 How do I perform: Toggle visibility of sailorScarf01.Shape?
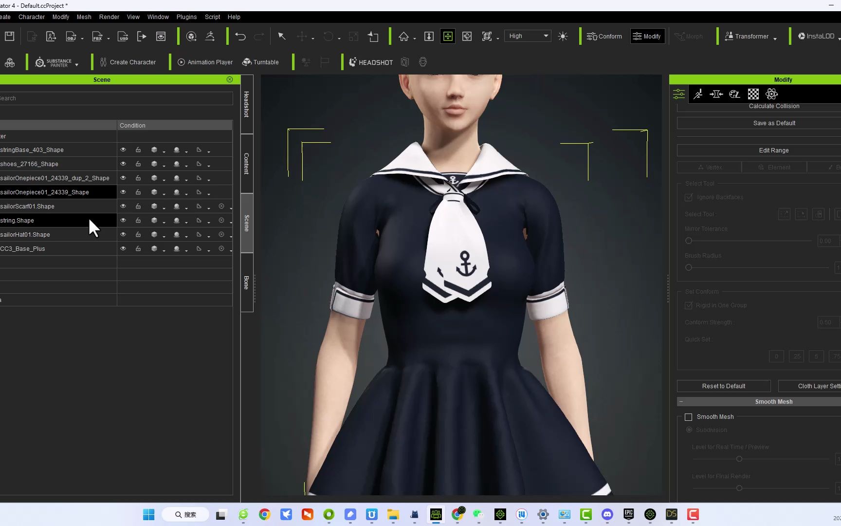[x=123, y=206]
